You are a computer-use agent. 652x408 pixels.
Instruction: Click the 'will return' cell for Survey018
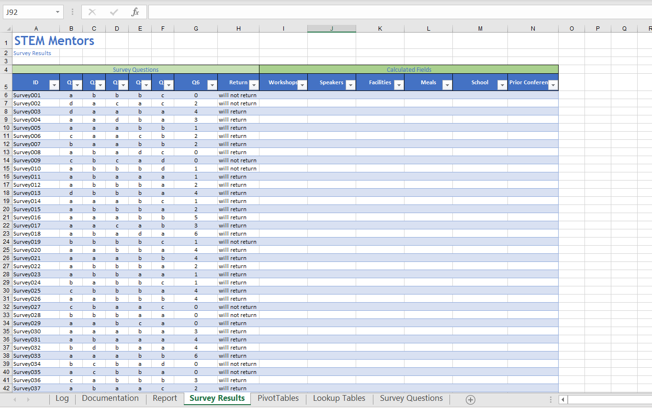coord(238,234)
